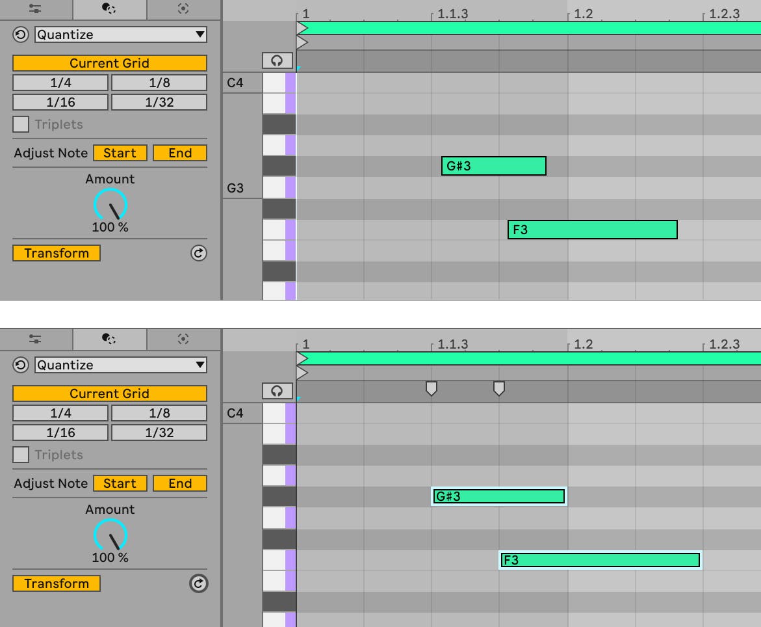Enable MIDI note preview with the headphones icon
The height and width of the screenshot is (627, 761).
(277, 60)
